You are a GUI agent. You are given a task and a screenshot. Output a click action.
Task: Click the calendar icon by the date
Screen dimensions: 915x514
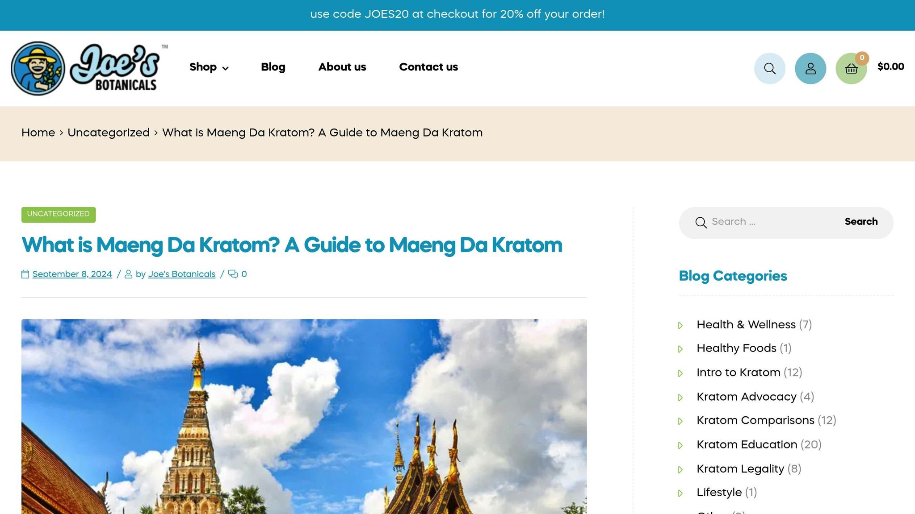[25, 274]
